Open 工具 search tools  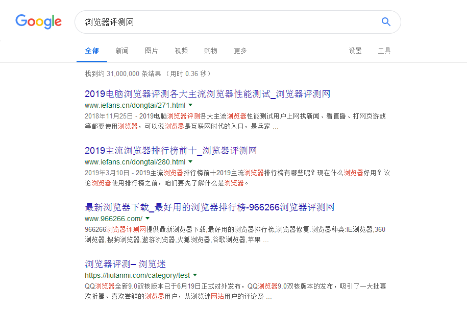coord(384,51)
